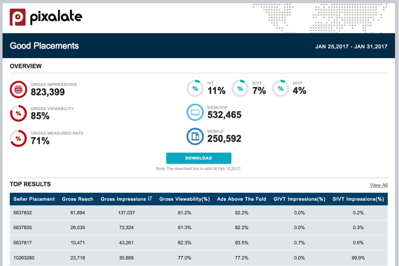Click the Gross Viewability(%) column header
The image size is (399, 266).
[184, 199]
